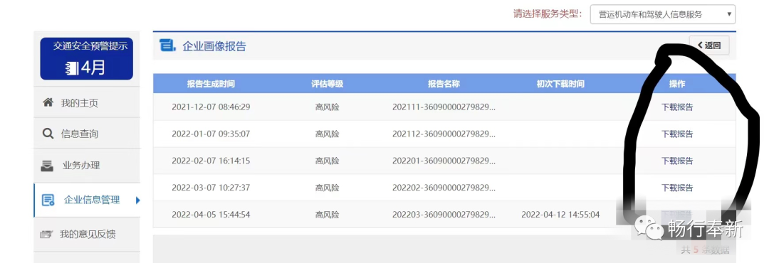The image size is (769, 263).
Task: Download report for 2022-02-07 16:14:15 row
Action: (677, 161)
